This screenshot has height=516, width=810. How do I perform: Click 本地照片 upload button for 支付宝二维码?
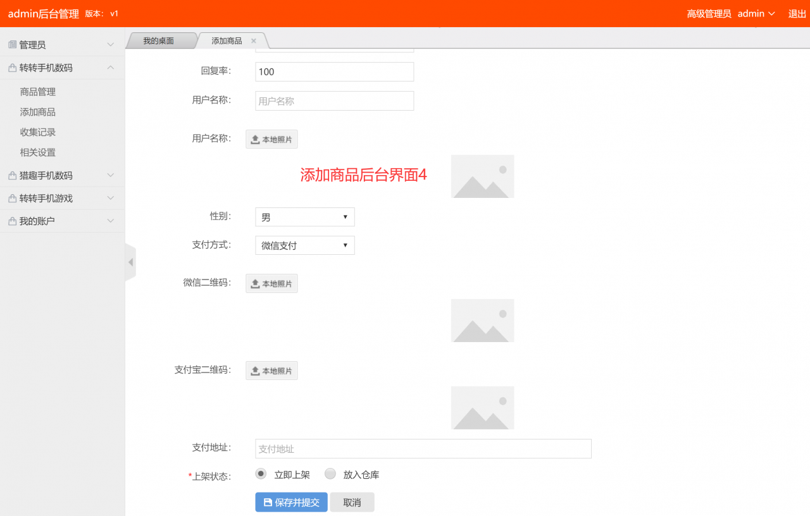point(271,371)
